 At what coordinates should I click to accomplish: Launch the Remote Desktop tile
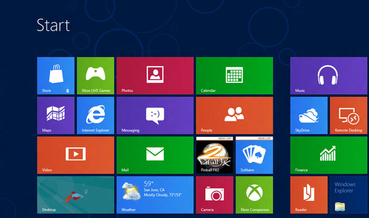[x=348, y=116]
